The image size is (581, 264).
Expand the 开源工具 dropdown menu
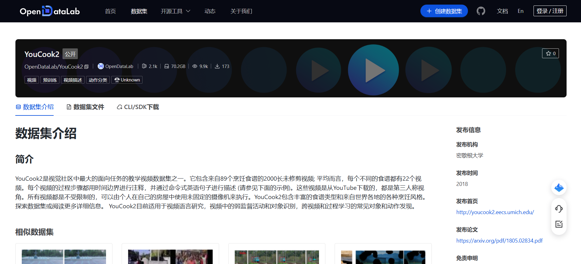click(x=176, y=11)
